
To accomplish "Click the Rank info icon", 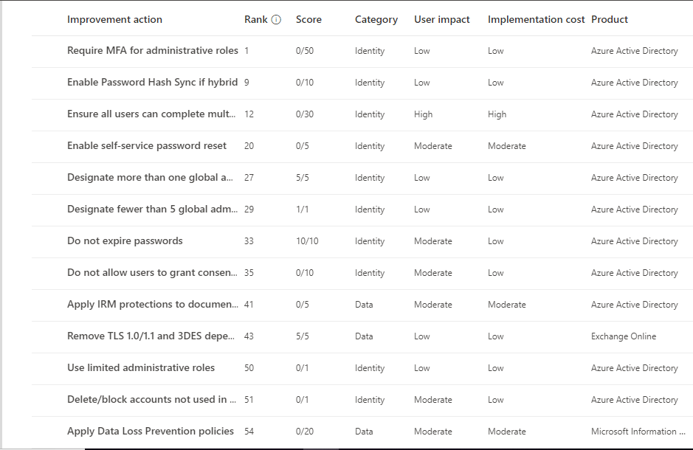I will coord(276,19).
